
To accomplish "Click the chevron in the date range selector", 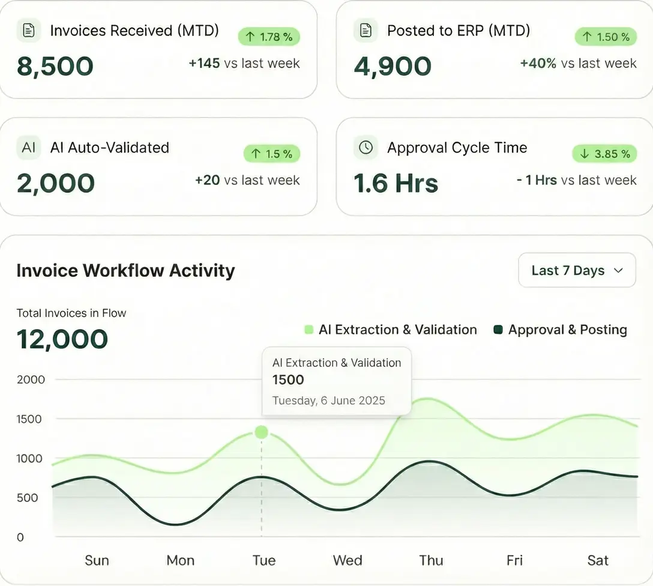I will (618, 271).
